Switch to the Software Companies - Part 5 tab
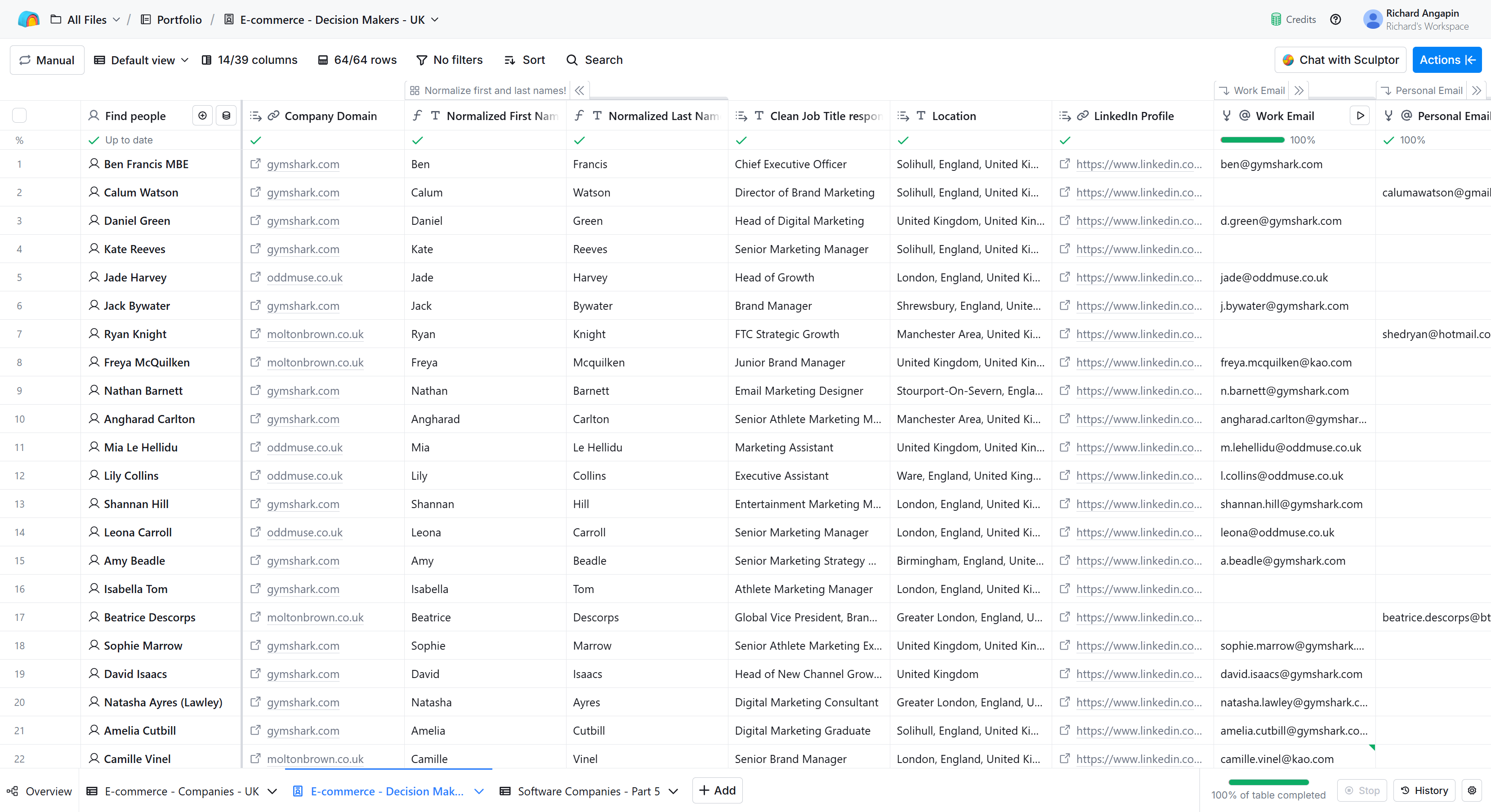1491x812 pixels. (x=588, y=791)
